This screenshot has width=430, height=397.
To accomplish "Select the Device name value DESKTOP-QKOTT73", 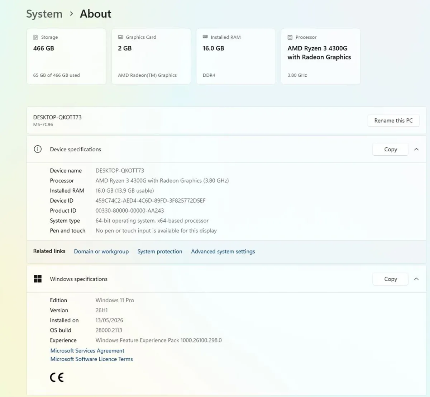I will 120,170.
